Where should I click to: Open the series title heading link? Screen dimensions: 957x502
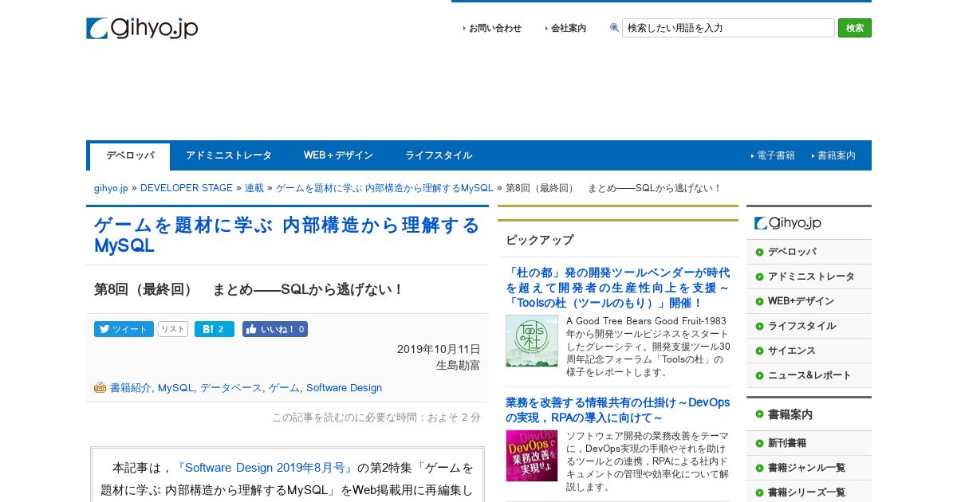[287, 235]
